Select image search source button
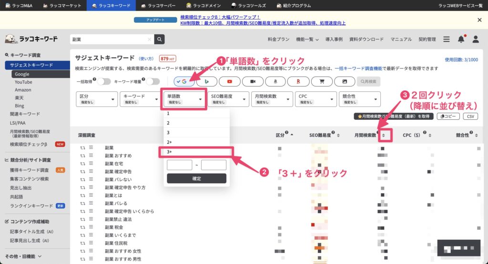 point(345,81)
